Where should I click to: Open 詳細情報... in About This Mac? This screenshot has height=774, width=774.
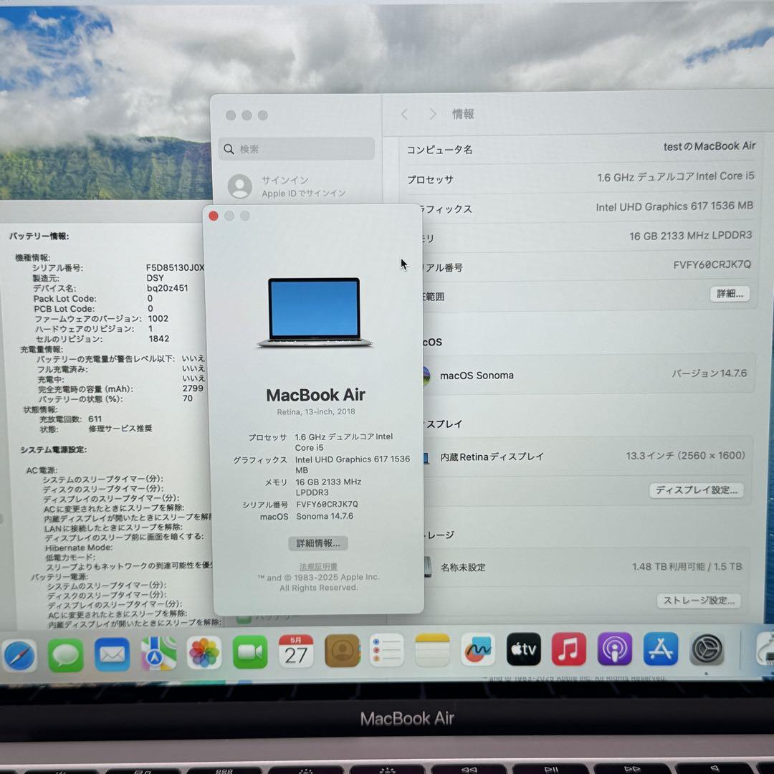click(x=318, y=543)
